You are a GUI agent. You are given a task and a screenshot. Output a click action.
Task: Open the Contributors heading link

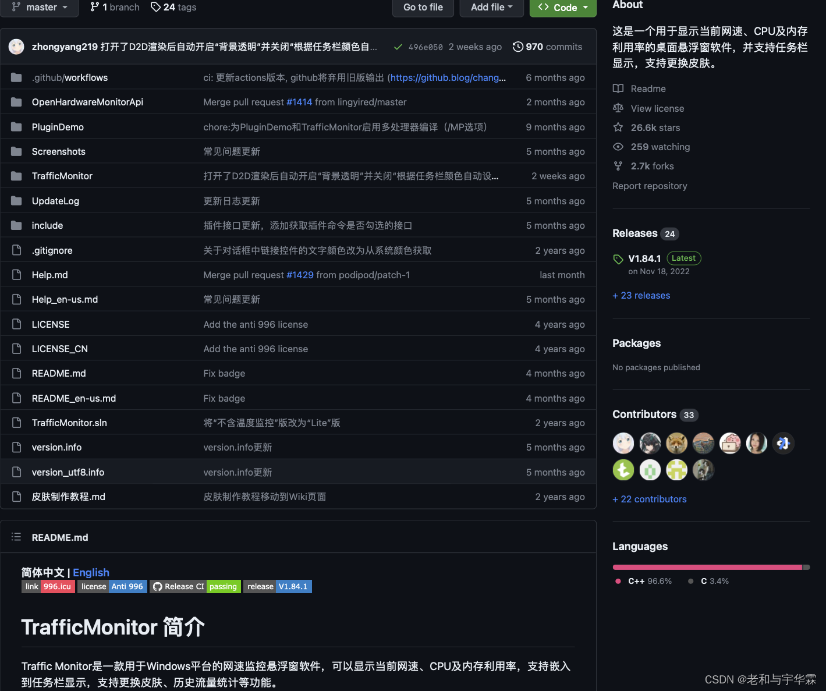pyautogui.click(x=644, y=414)
